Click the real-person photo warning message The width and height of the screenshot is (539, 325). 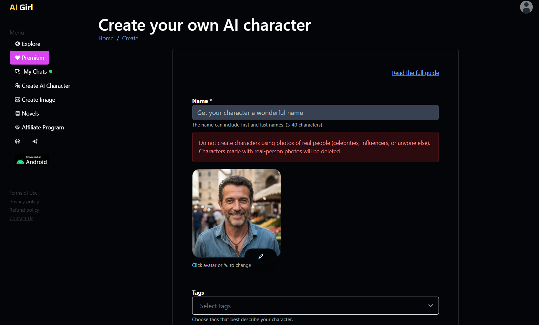click(x=316, y=147)
